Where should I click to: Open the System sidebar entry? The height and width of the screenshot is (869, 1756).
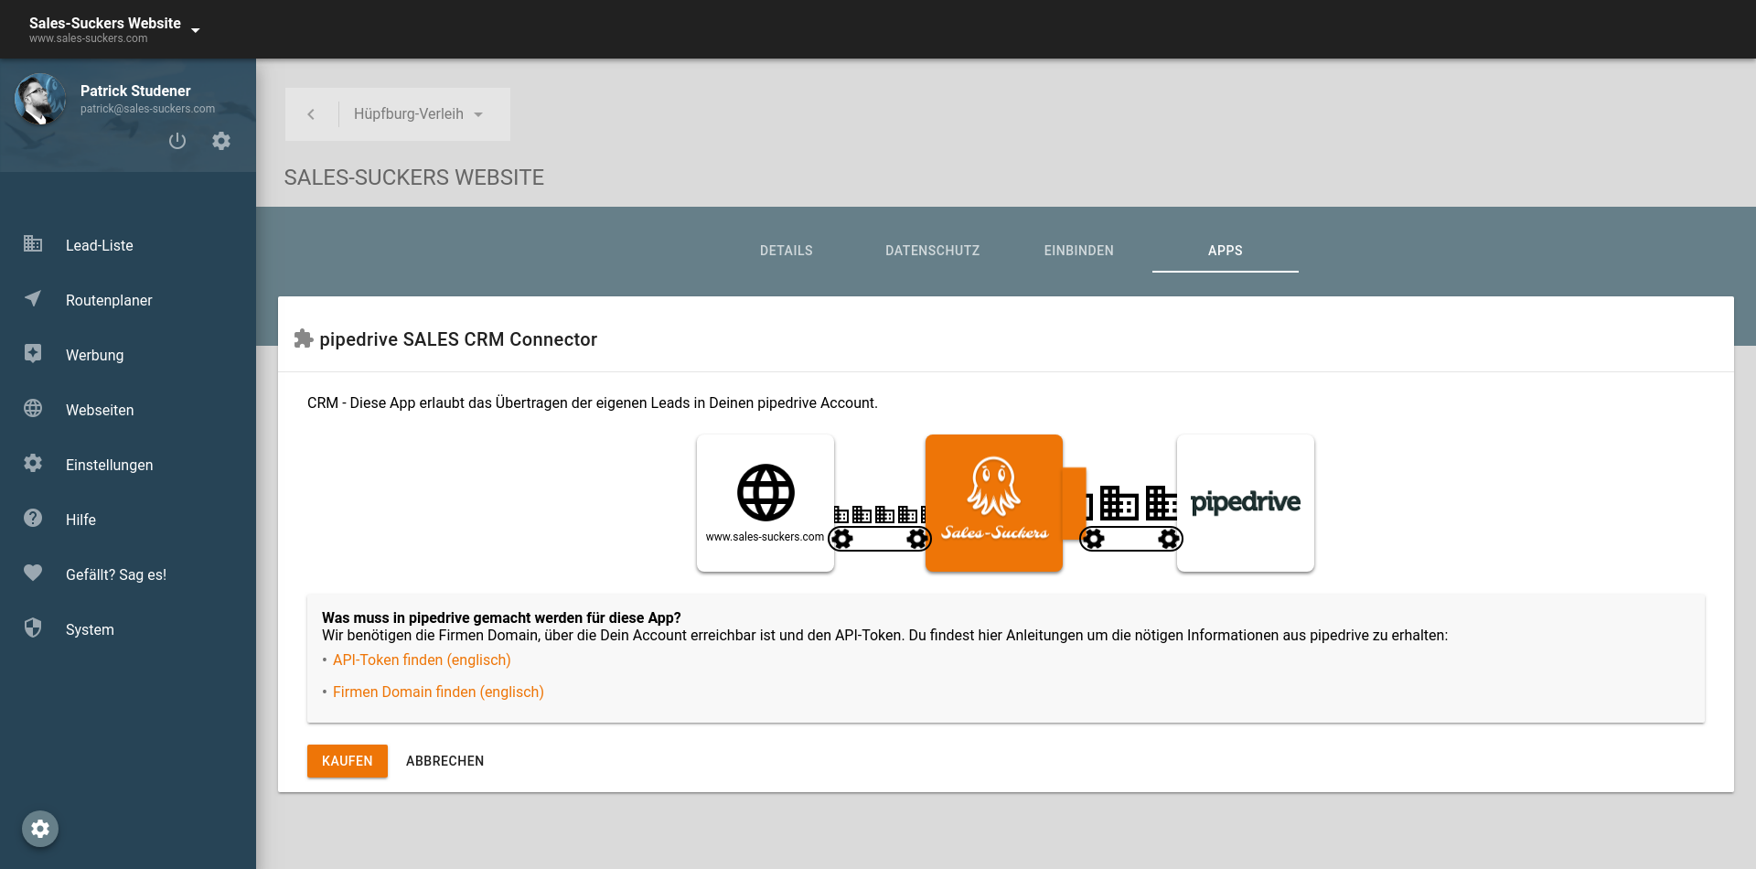coord(128,629)
